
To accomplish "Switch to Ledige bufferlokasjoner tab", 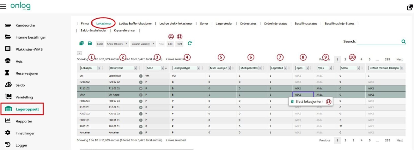I will (x=135, y=23).
